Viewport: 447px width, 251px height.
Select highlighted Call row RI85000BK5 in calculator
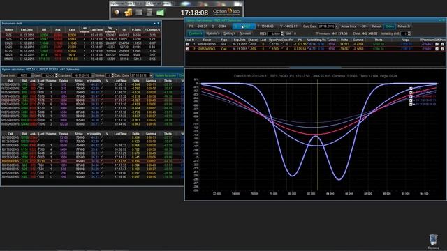coord(92,161)
